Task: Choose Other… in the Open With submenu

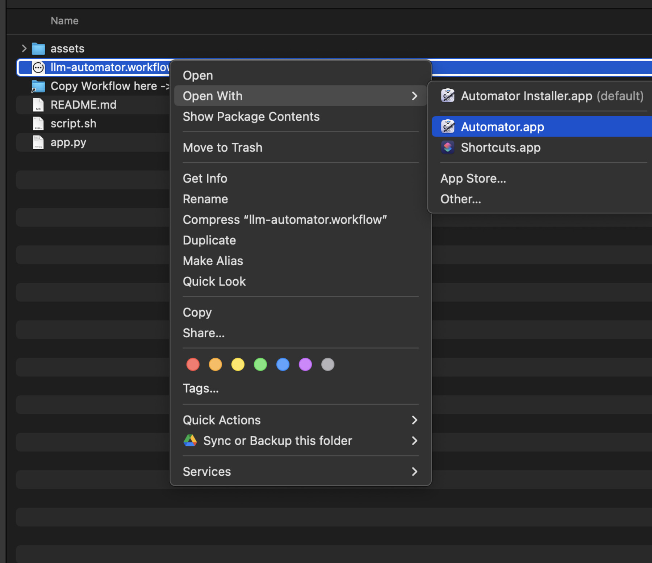Action: pyautogui.click(x=542, y=199)
